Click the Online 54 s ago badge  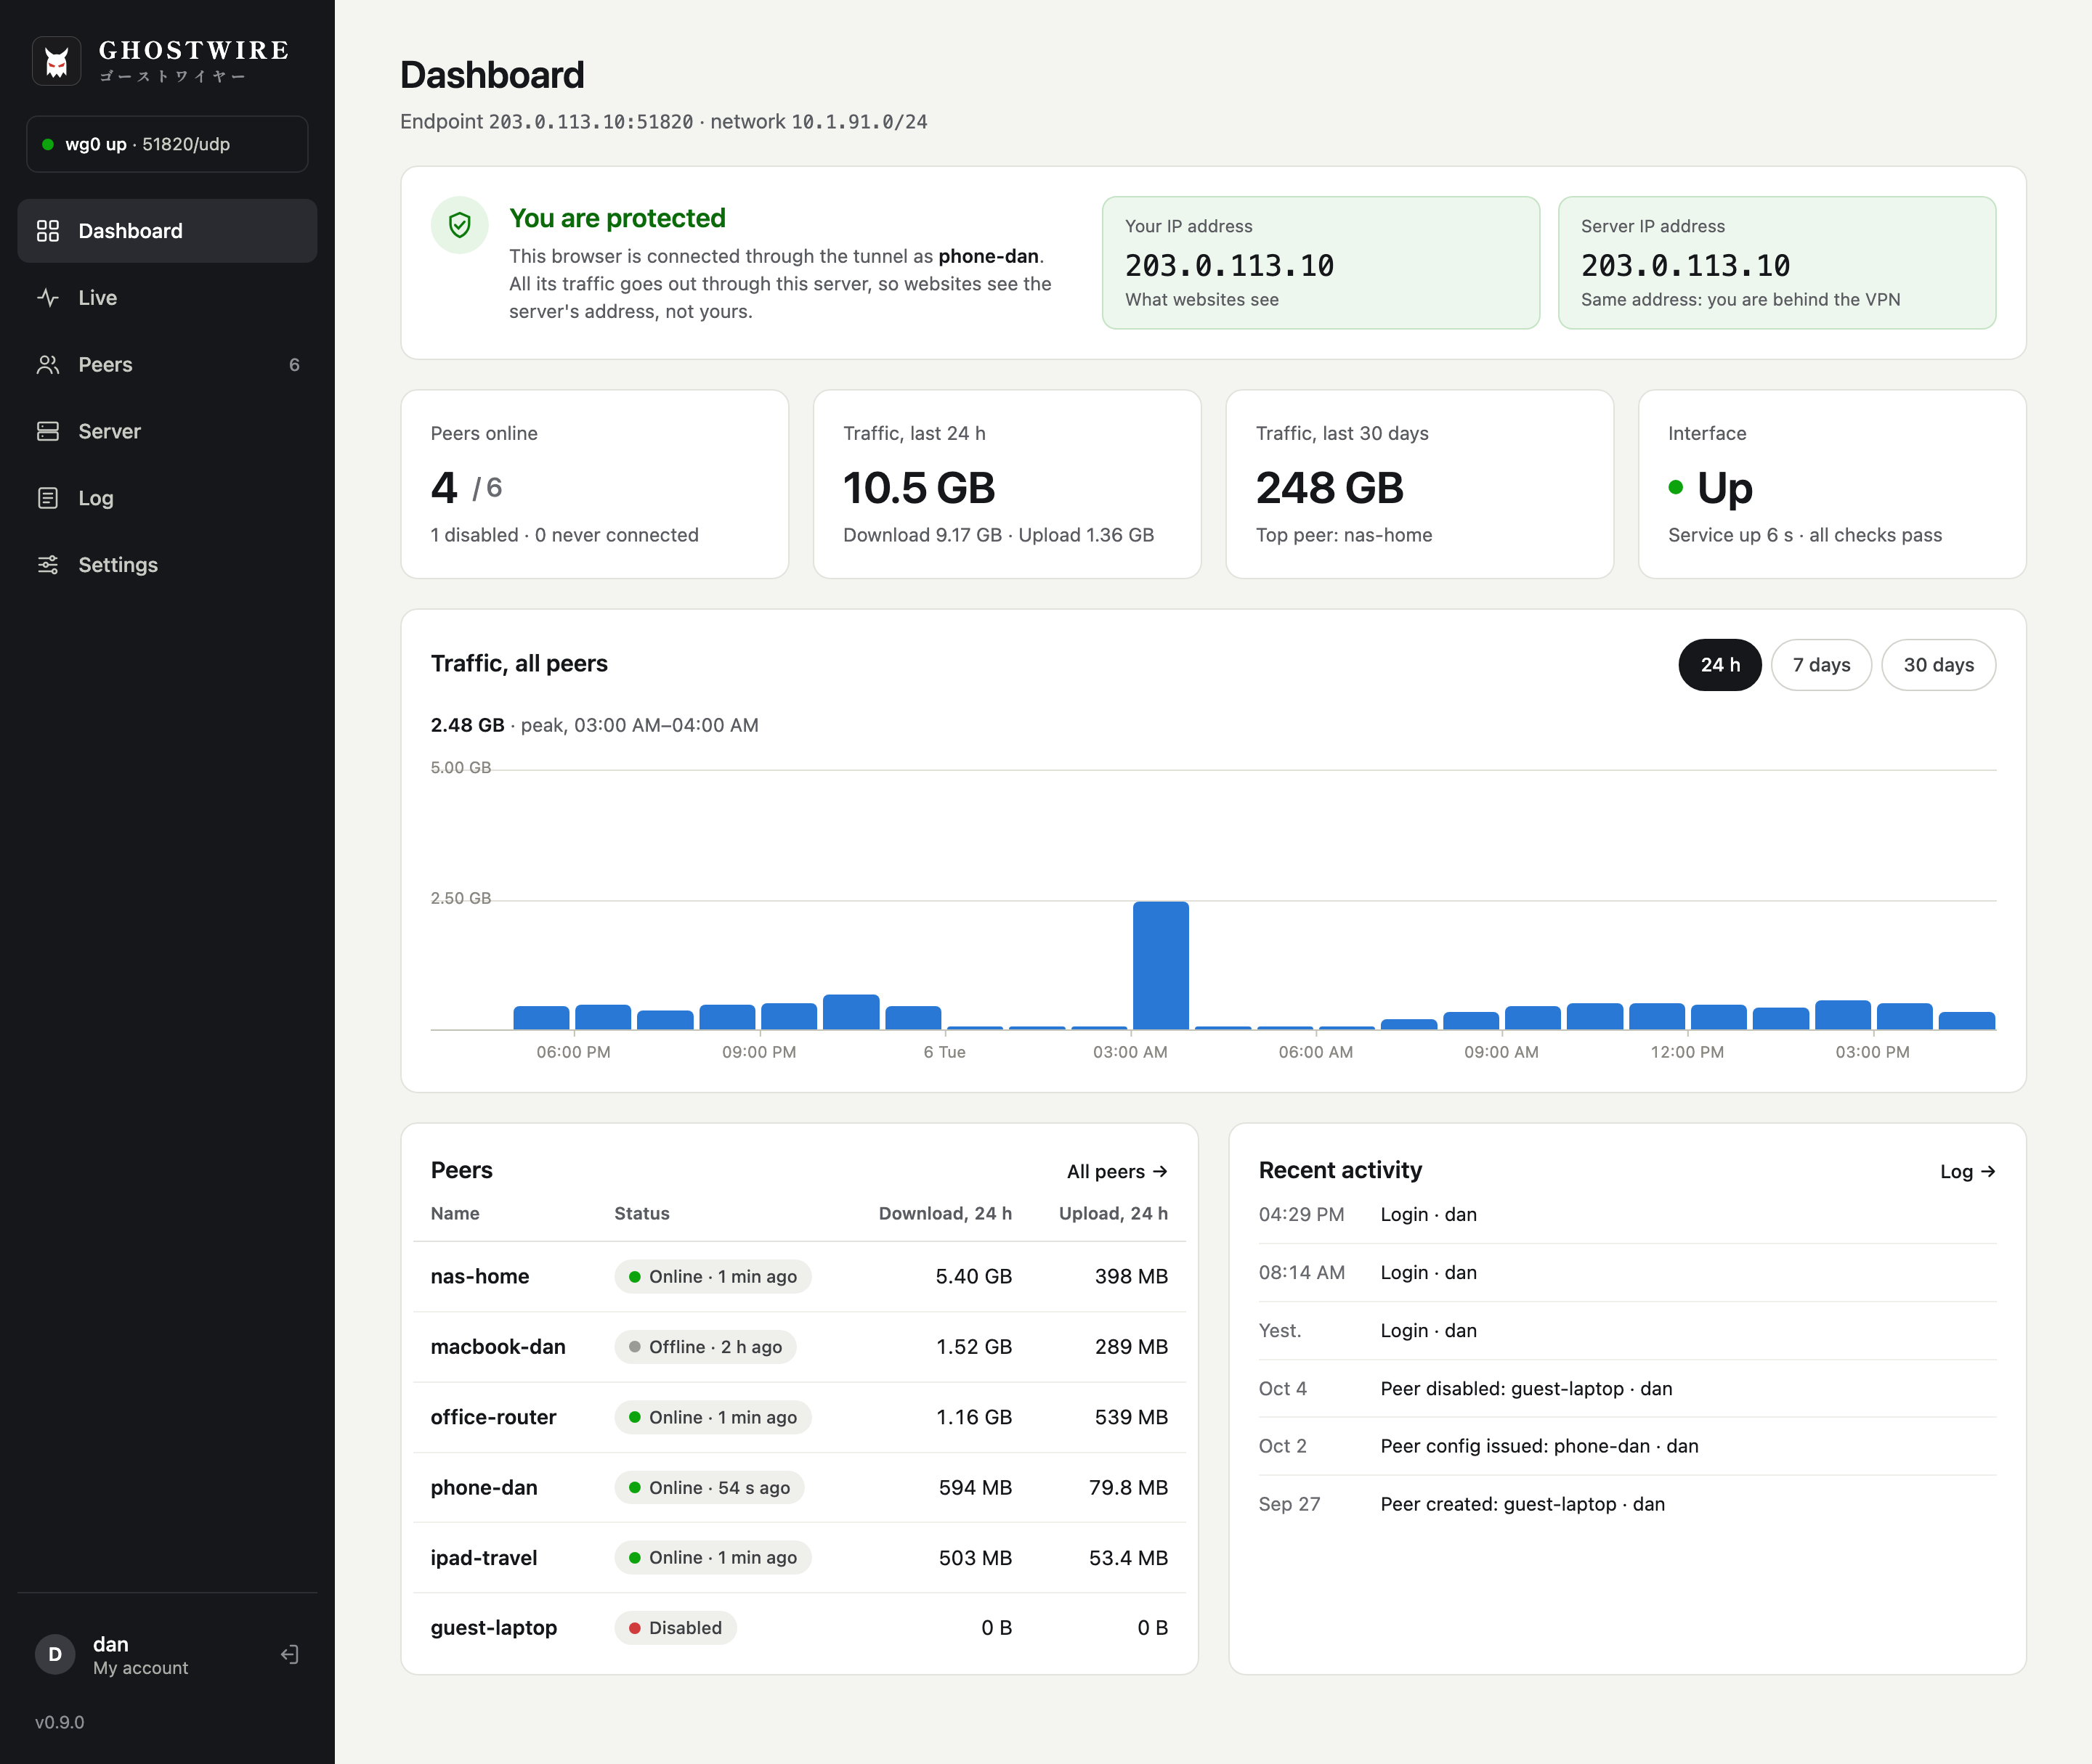point(710,1488)
